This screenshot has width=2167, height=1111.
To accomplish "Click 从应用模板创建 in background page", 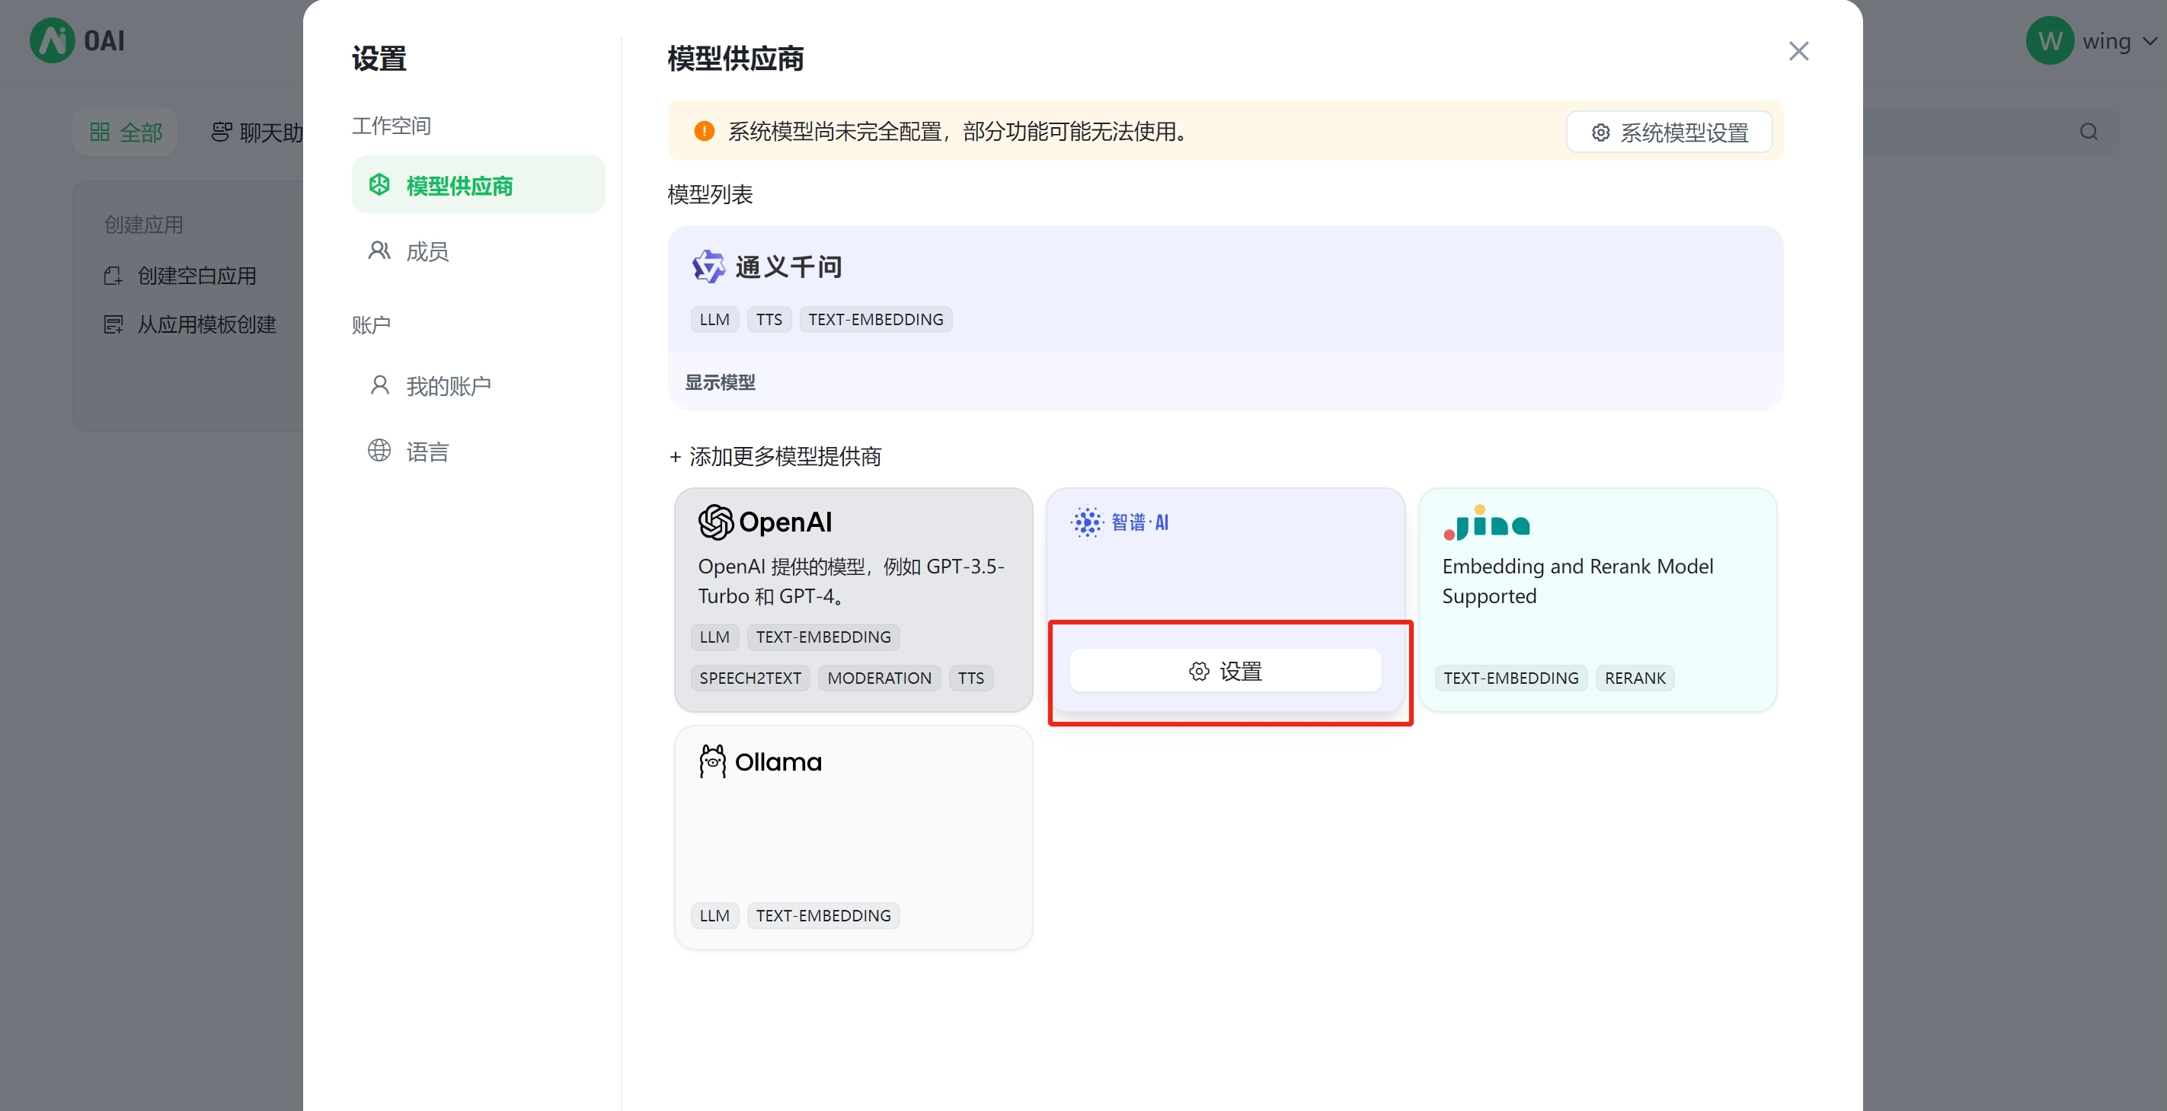I will point(206,324).
